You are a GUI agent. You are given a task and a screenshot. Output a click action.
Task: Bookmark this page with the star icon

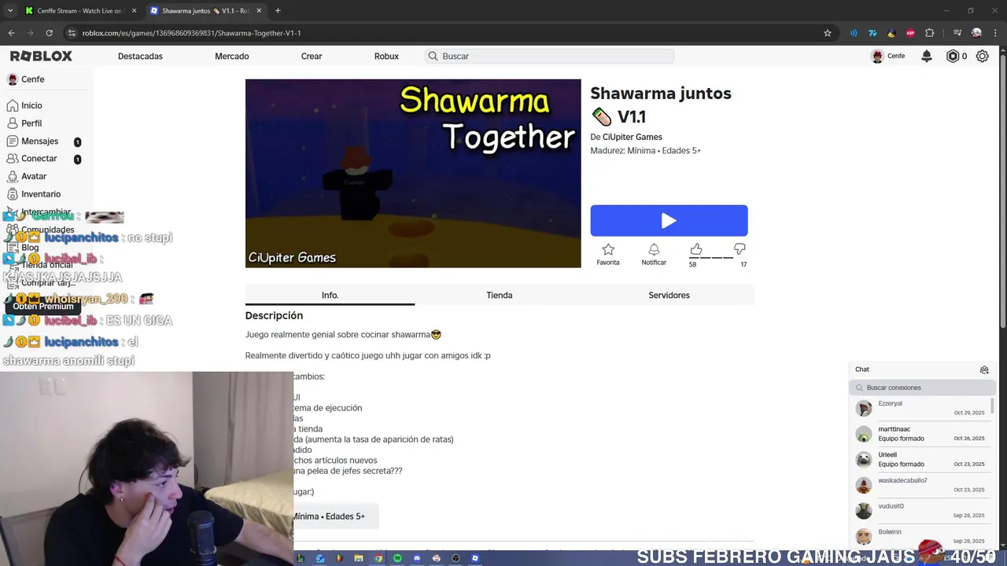(x=828, y=33)
